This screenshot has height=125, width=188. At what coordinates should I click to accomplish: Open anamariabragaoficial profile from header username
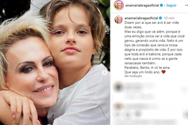(x=142, y=5)
